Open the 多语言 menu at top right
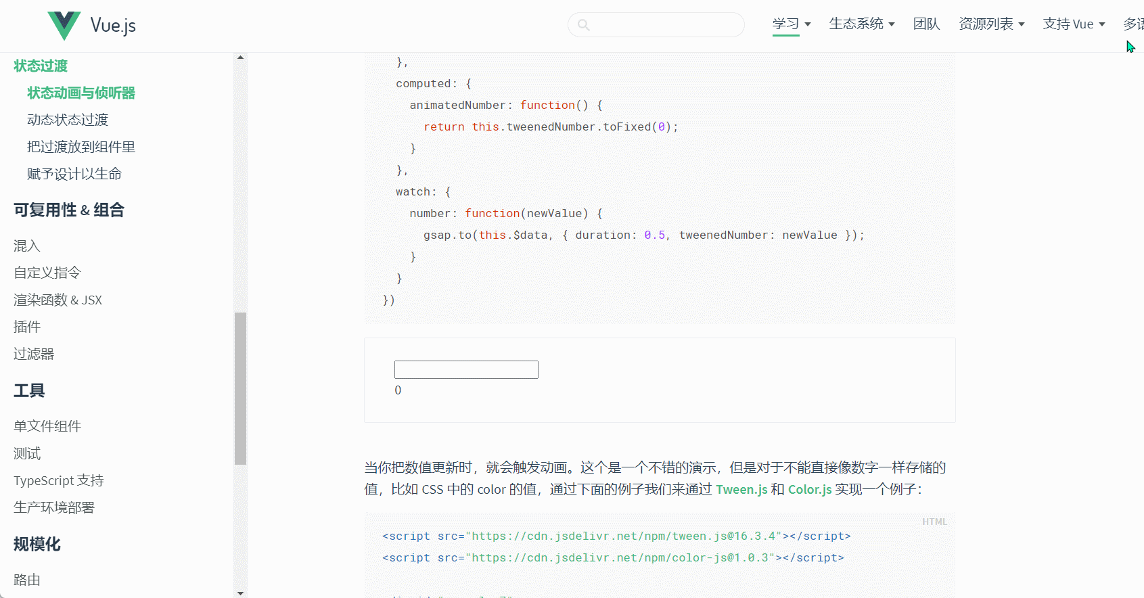 pos(1134,24)
